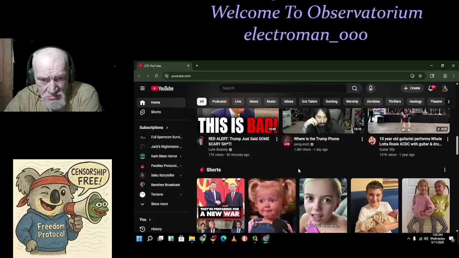Open History in the sidebar
459x258 pixels.
161,229
